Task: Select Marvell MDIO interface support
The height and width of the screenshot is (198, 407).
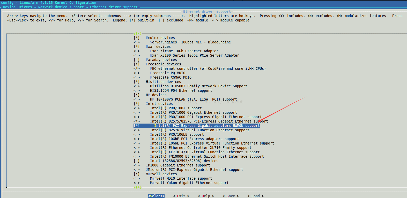Action: click(181, 178)
